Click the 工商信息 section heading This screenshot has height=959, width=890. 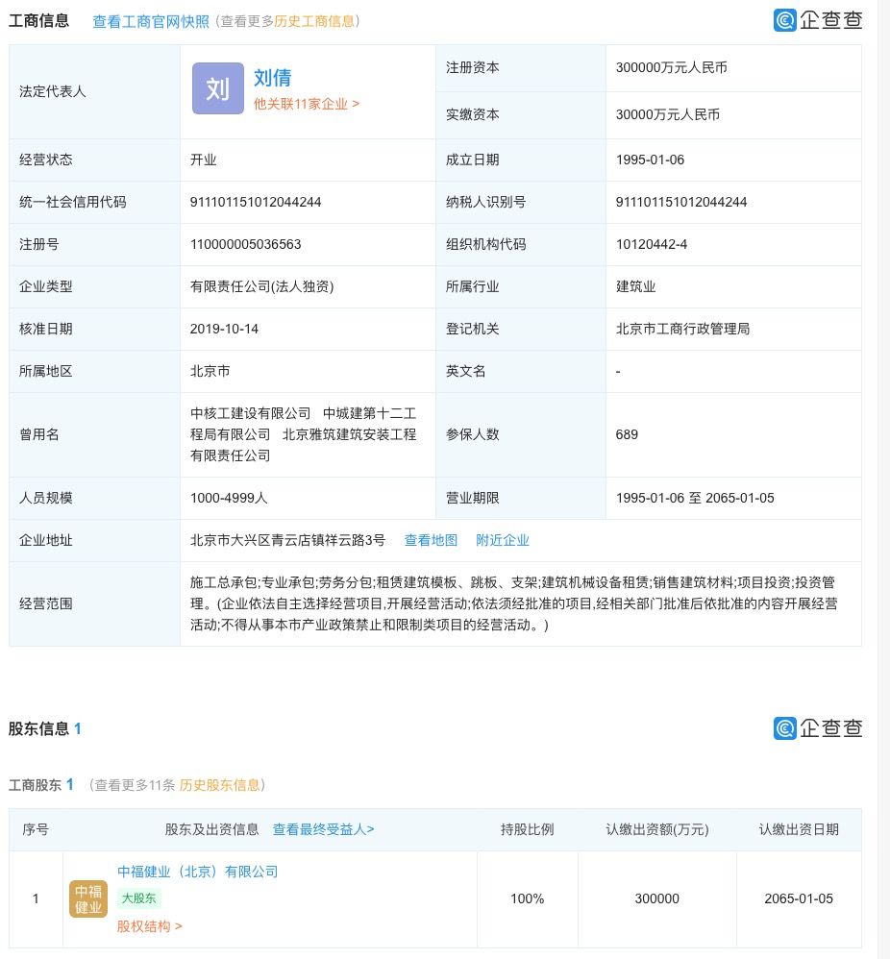tap(39, 21)
